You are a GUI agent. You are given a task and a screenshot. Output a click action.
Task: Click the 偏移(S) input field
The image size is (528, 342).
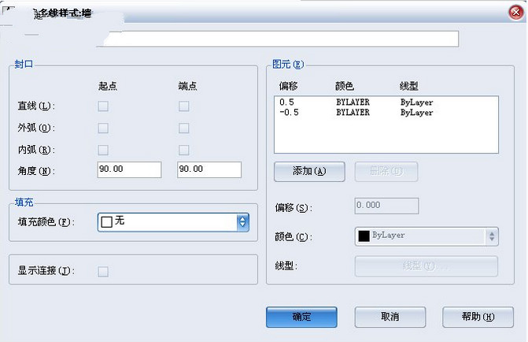click(x=386, y=206)
